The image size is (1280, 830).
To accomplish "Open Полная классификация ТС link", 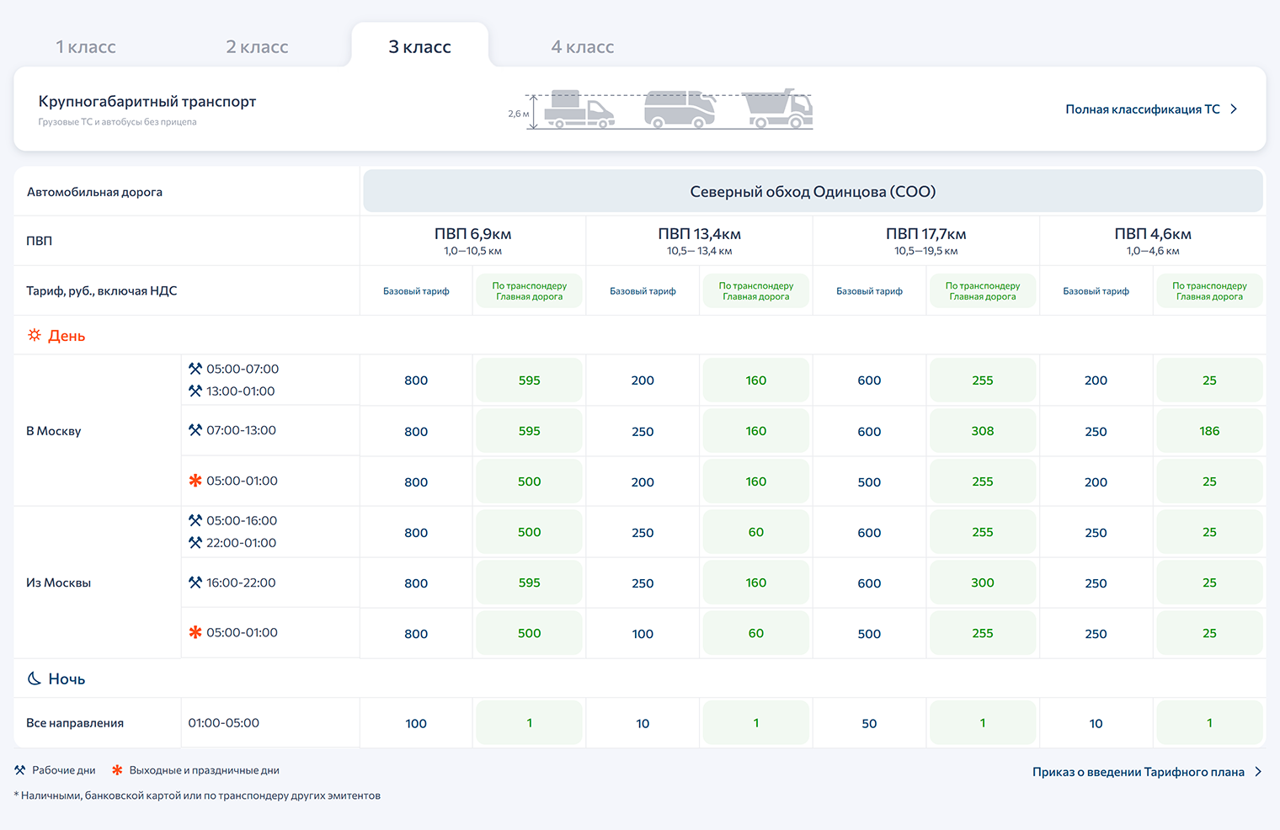I will pyautogui.click(x=1142, y=109).
